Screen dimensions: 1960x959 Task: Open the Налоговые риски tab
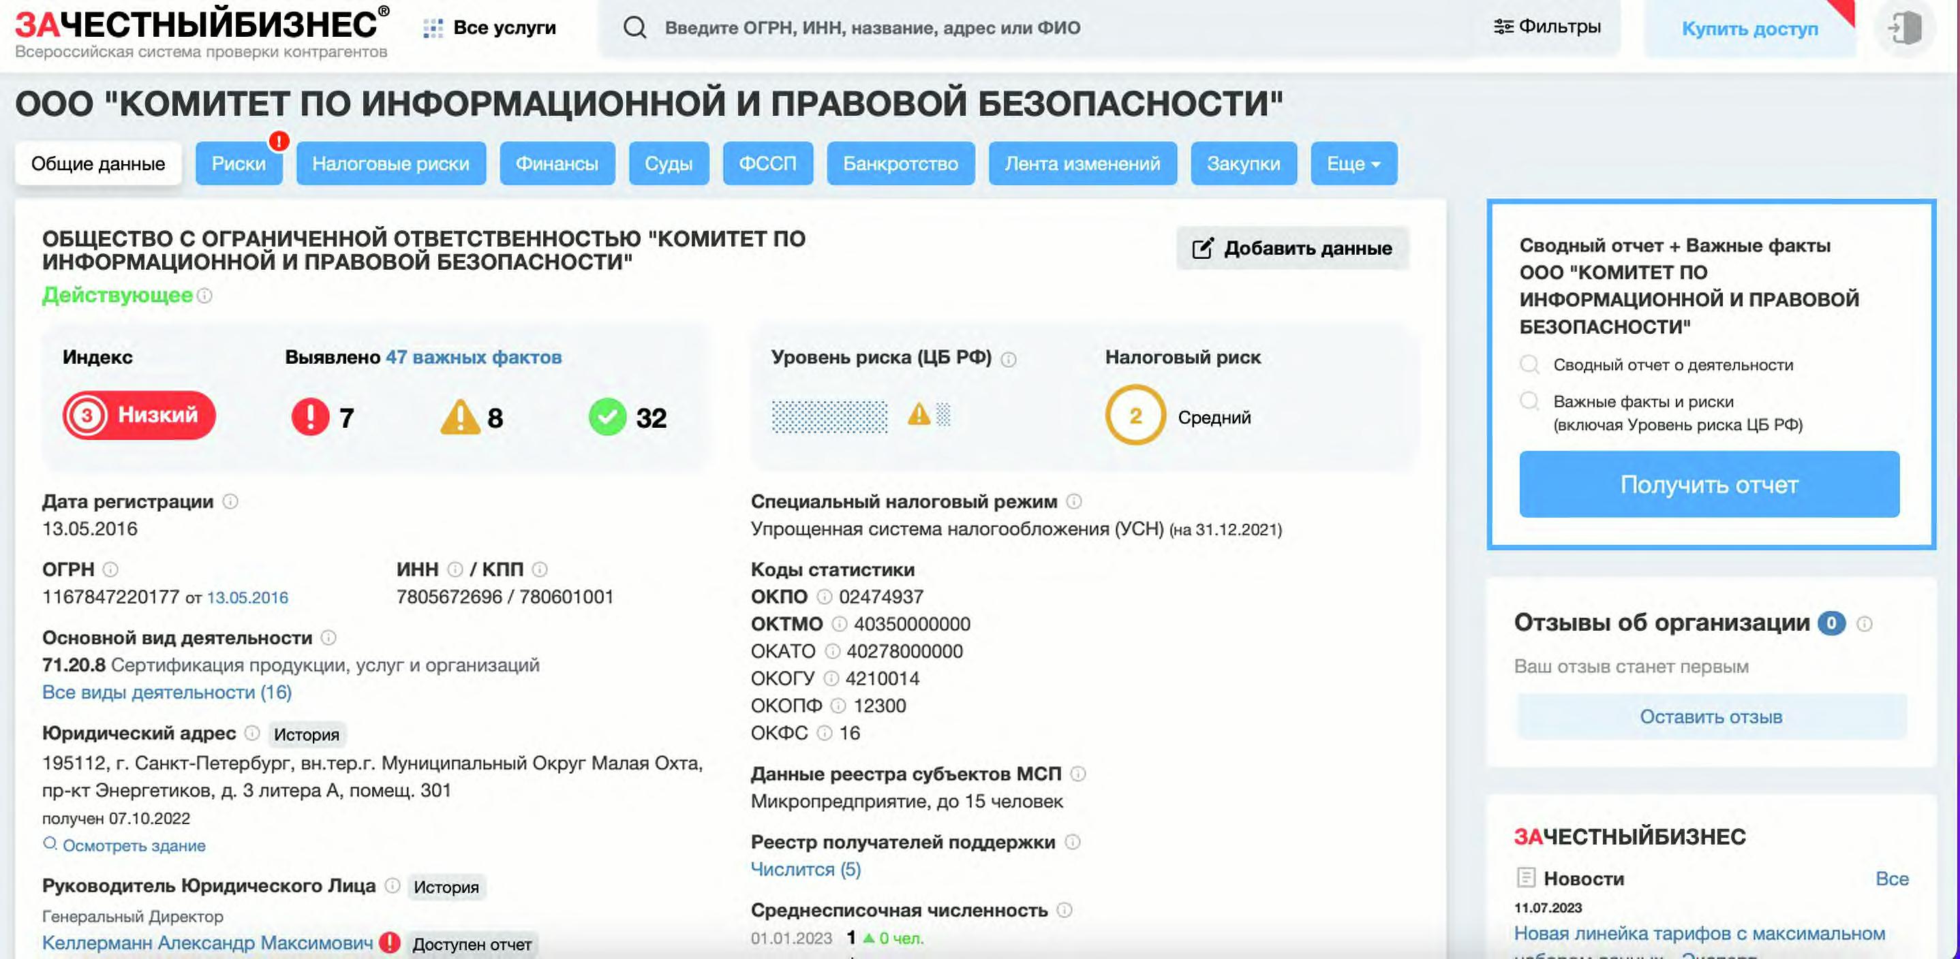pos(391,163)
